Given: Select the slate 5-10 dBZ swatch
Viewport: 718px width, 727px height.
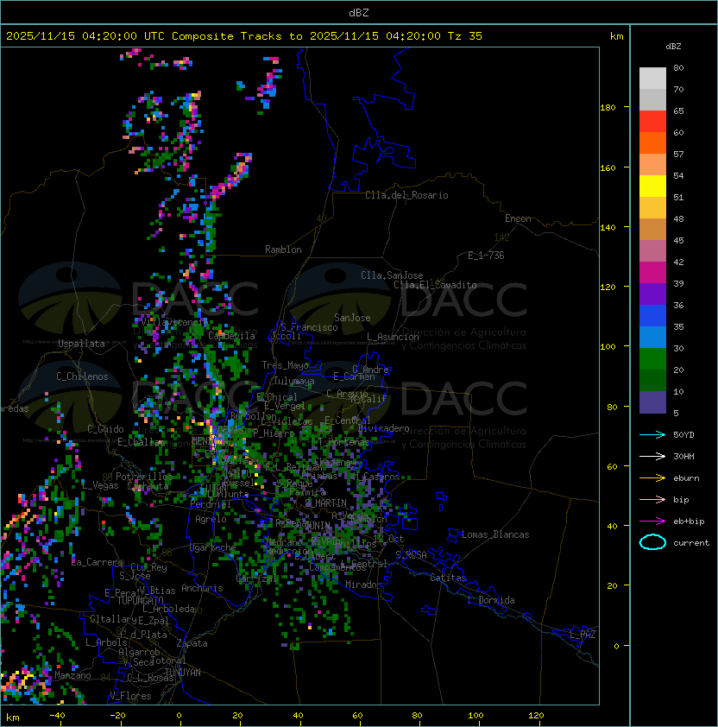Looking at the screenshot, I should [x=652, y=402].
